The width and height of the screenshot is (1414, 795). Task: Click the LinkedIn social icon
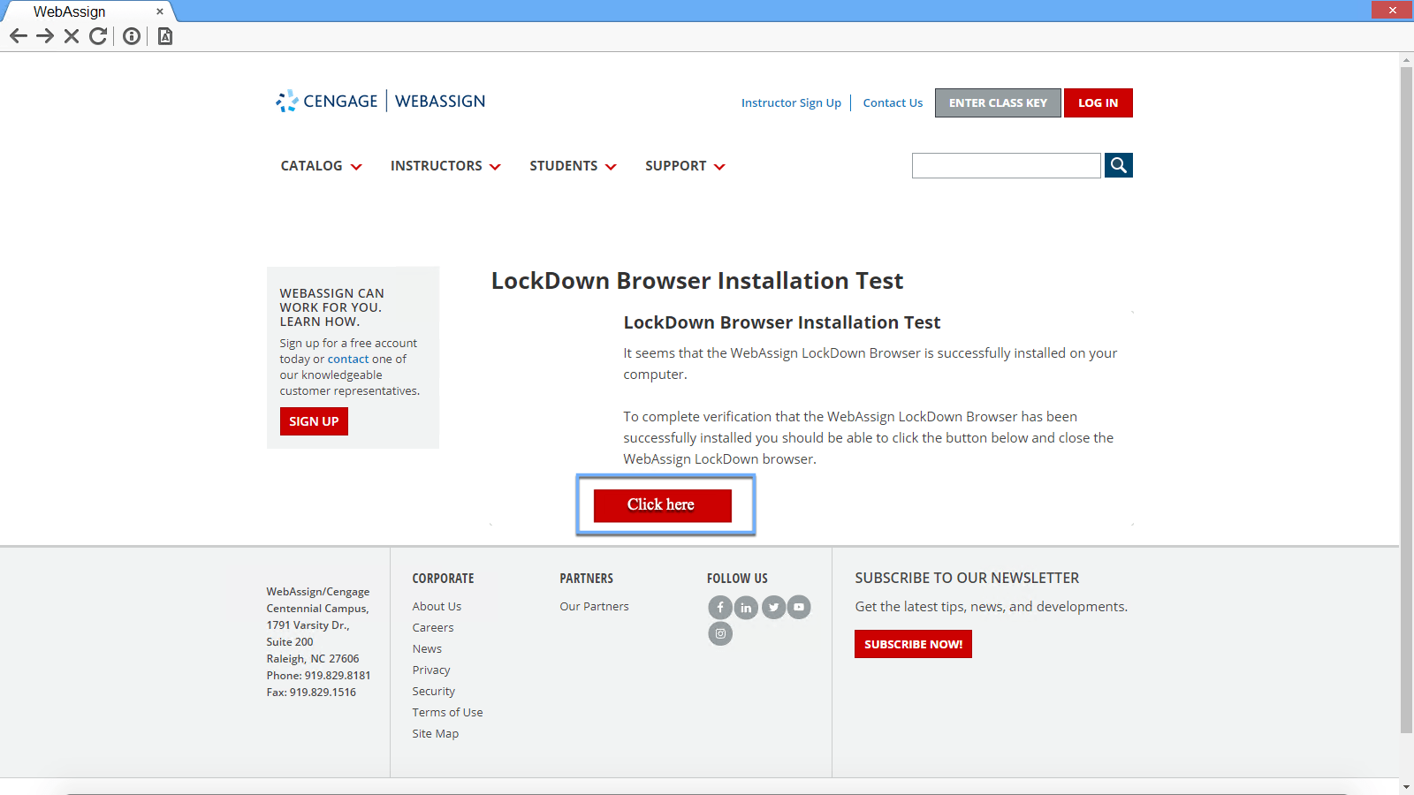pyautogui.click(x=747, y=607)
